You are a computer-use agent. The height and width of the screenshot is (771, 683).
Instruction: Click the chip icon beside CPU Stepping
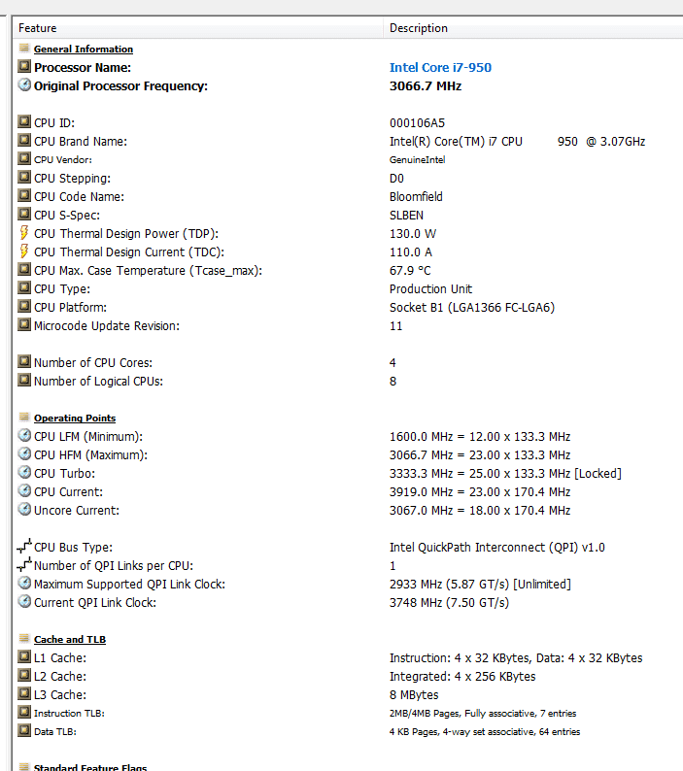click(x=24, y=177)
